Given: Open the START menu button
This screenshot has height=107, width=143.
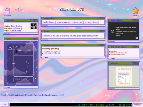Looking at the screenshot, I should [x=5, y=105].
